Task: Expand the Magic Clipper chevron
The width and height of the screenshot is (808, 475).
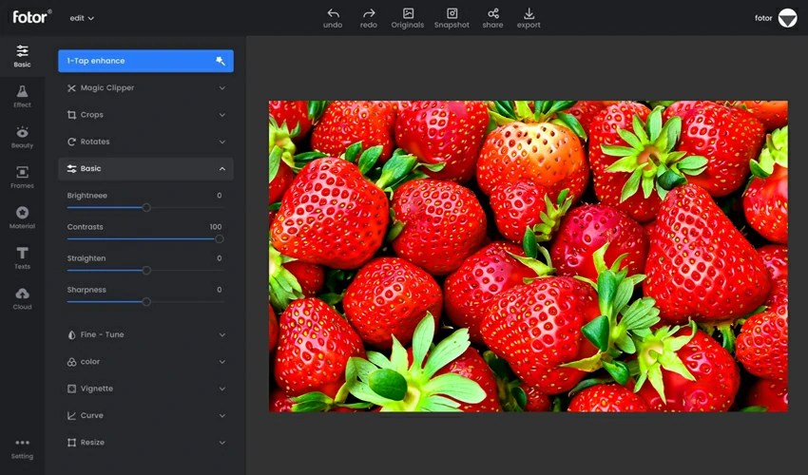Action: point(222,88)
